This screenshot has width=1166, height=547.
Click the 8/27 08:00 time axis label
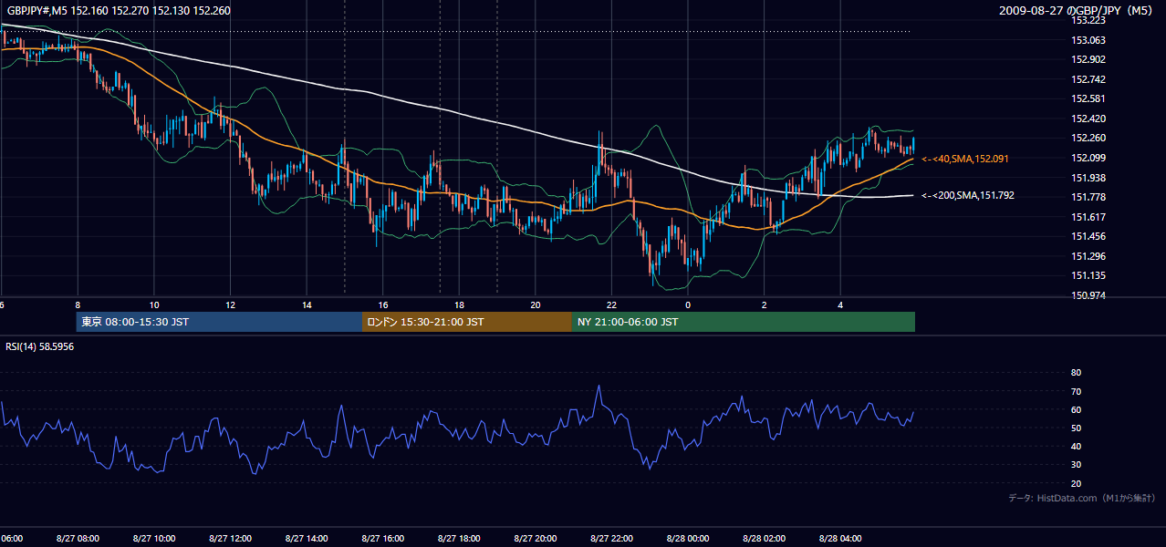[78, 538]
